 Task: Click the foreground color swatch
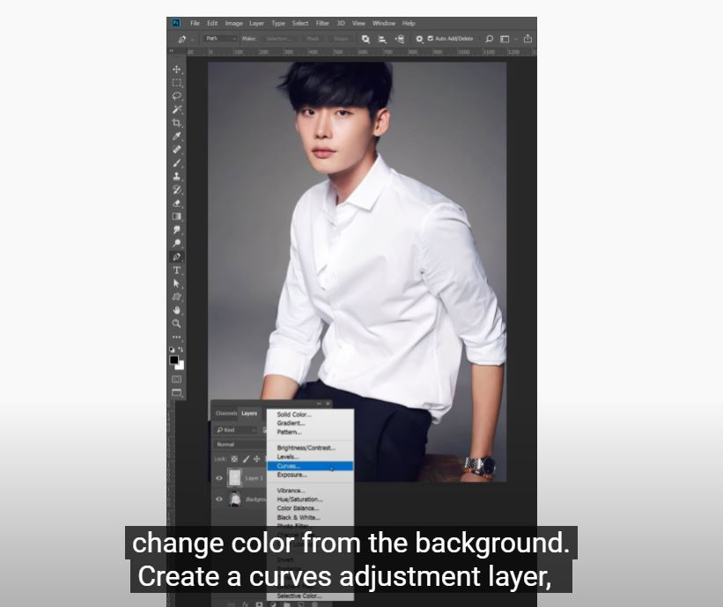coord(173,359)
